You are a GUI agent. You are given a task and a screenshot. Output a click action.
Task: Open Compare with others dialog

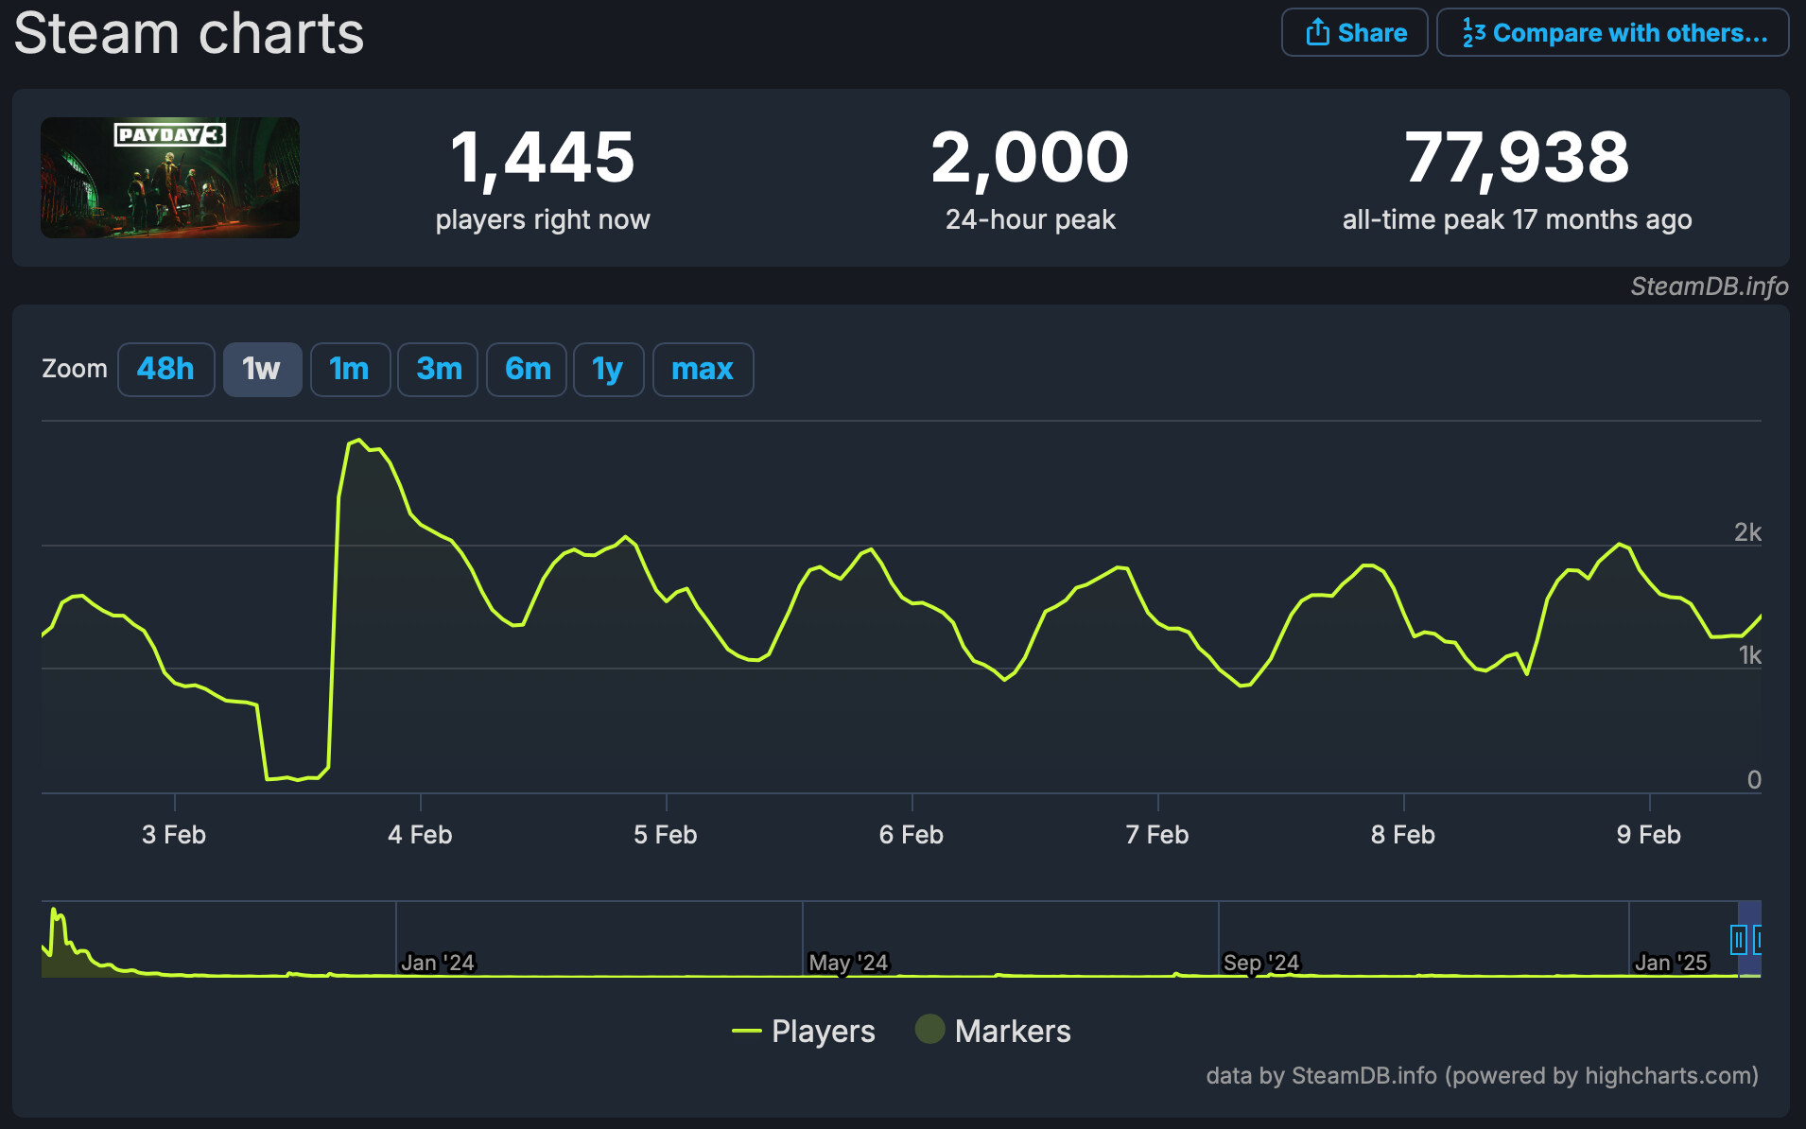coord(1612,33)
